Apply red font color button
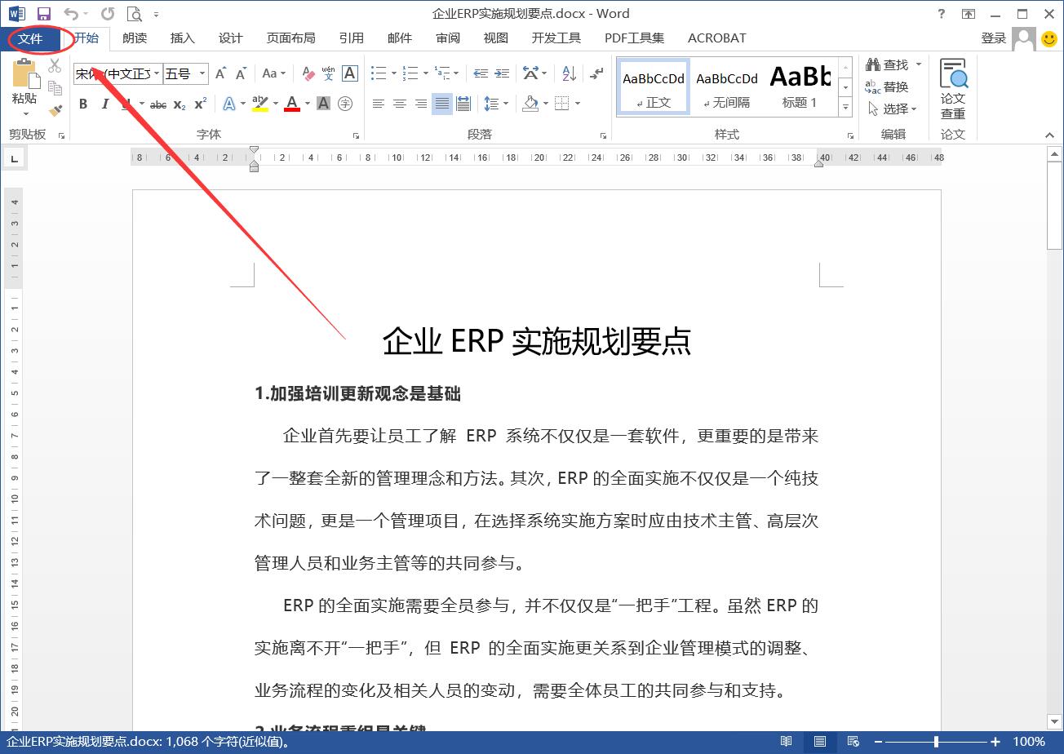 tap(292, 104)
